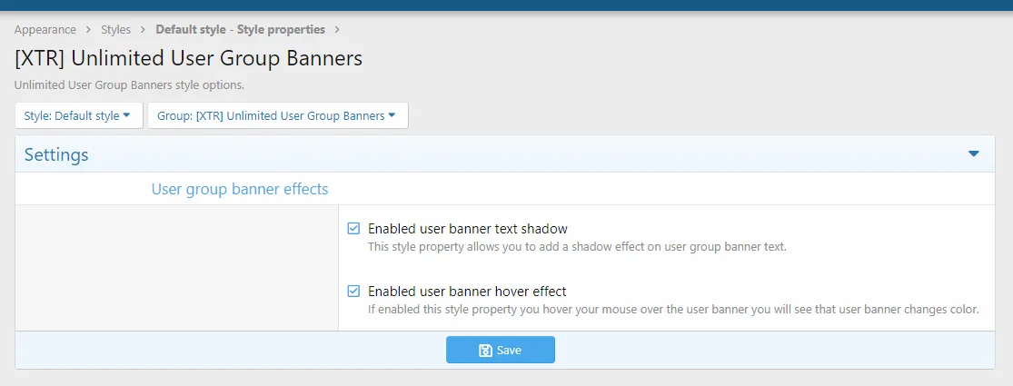The image size is (1013, 386).
Task: Toggle via 'Enabled user banner text shadow' label
Action: pyautogui.click(x=468, y=229)
